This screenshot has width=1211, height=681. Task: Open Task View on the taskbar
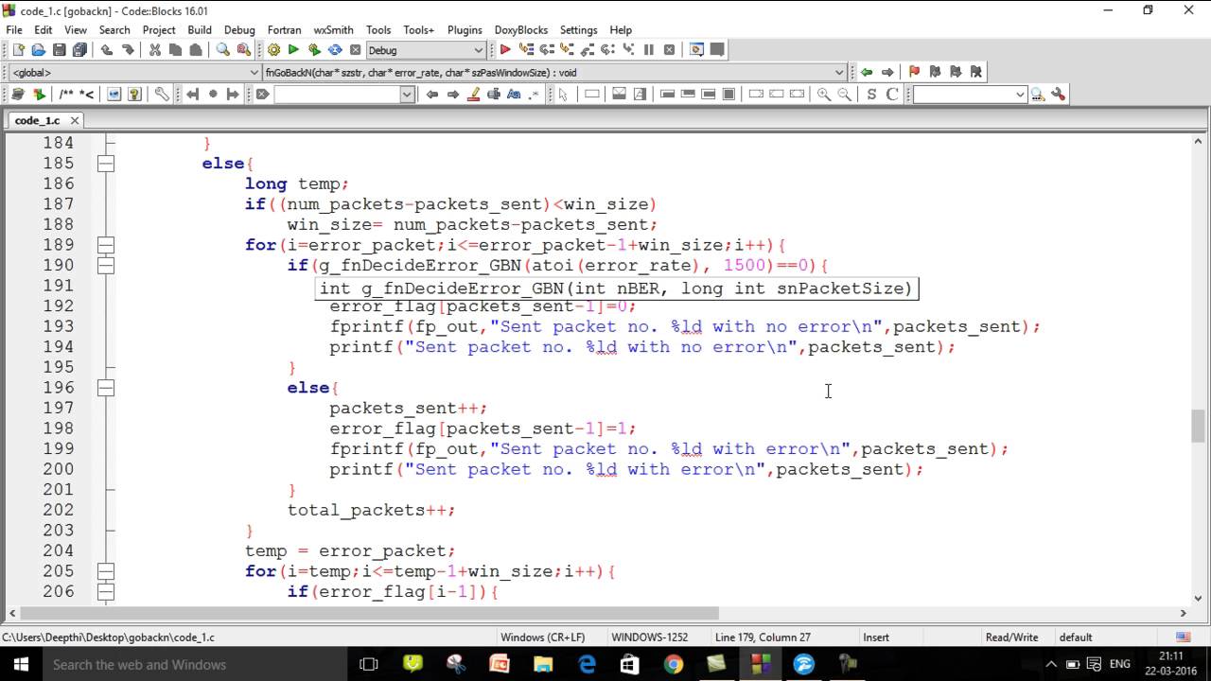pyautogui.click(x=369, y=665)
